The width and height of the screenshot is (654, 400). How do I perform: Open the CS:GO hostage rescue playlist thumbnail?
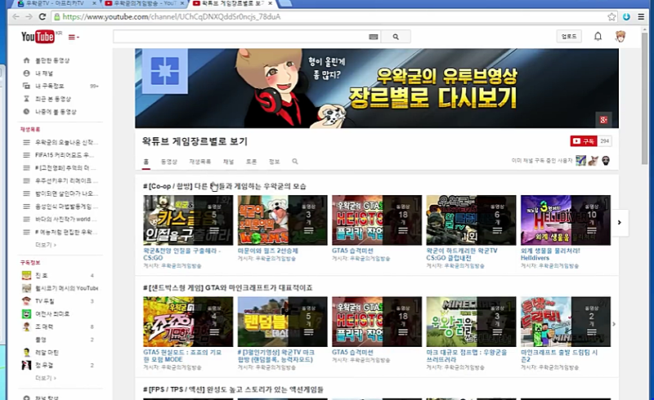(x=188, y=220)
